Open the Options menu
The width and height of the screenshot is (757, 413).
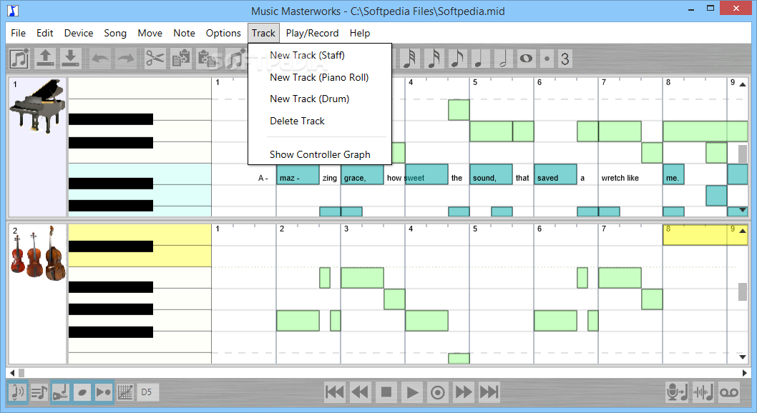[223, 33]
